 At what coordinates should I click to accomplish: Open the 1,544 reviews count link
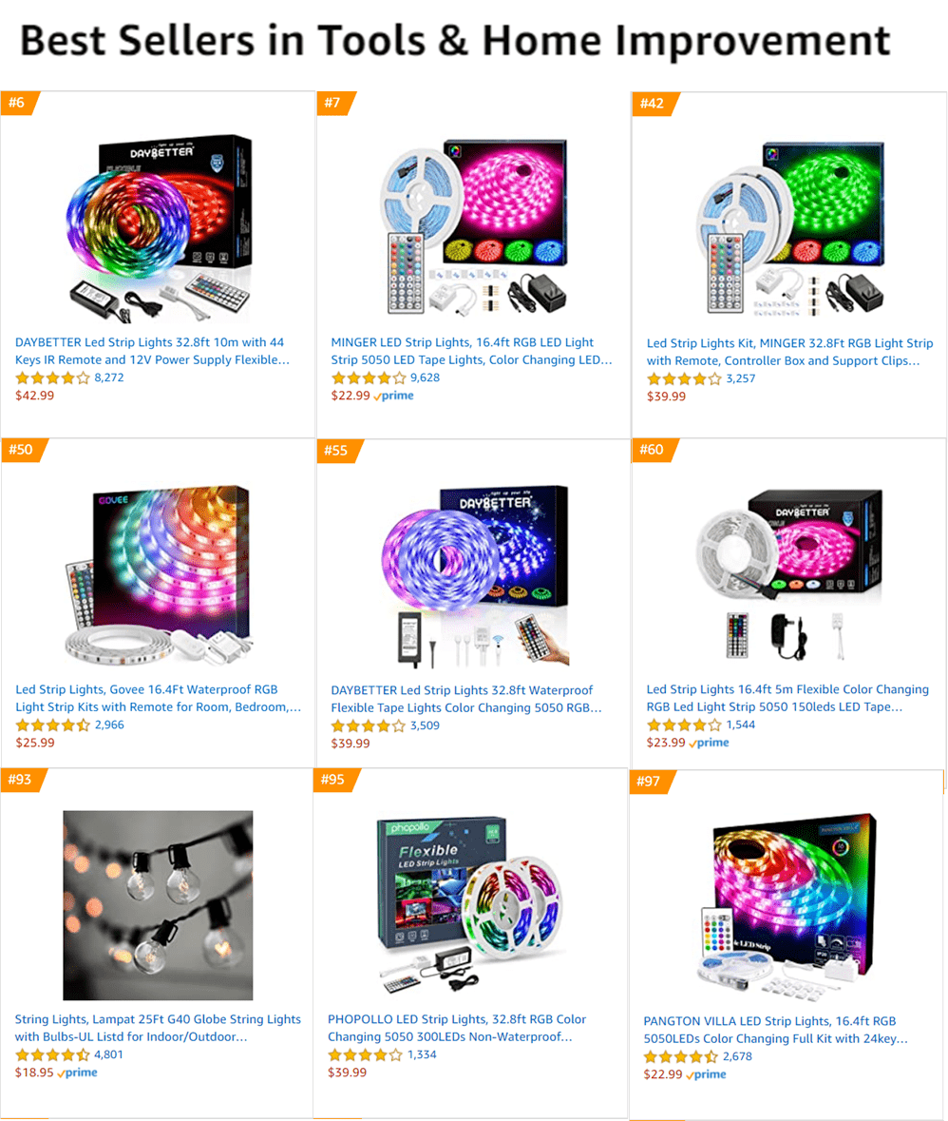tap(741, 725)
